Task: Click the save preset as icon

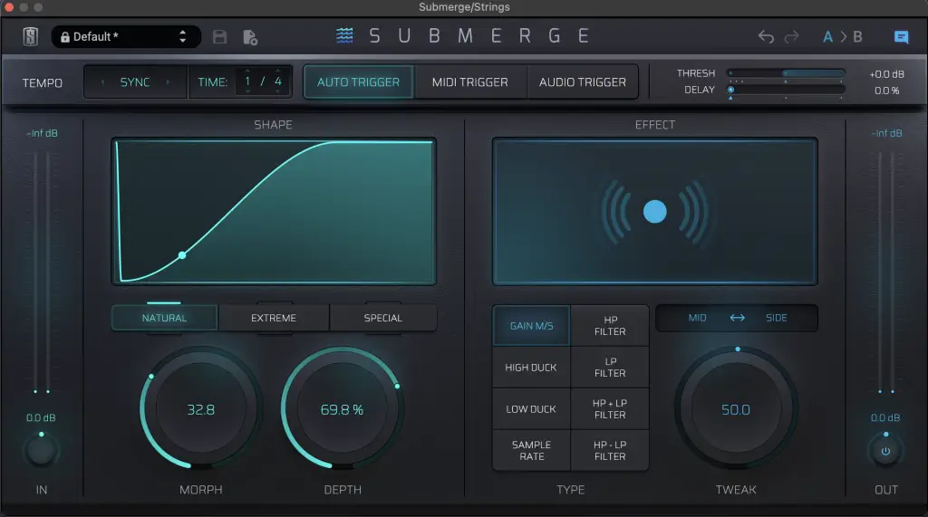Action: [250, 37]
